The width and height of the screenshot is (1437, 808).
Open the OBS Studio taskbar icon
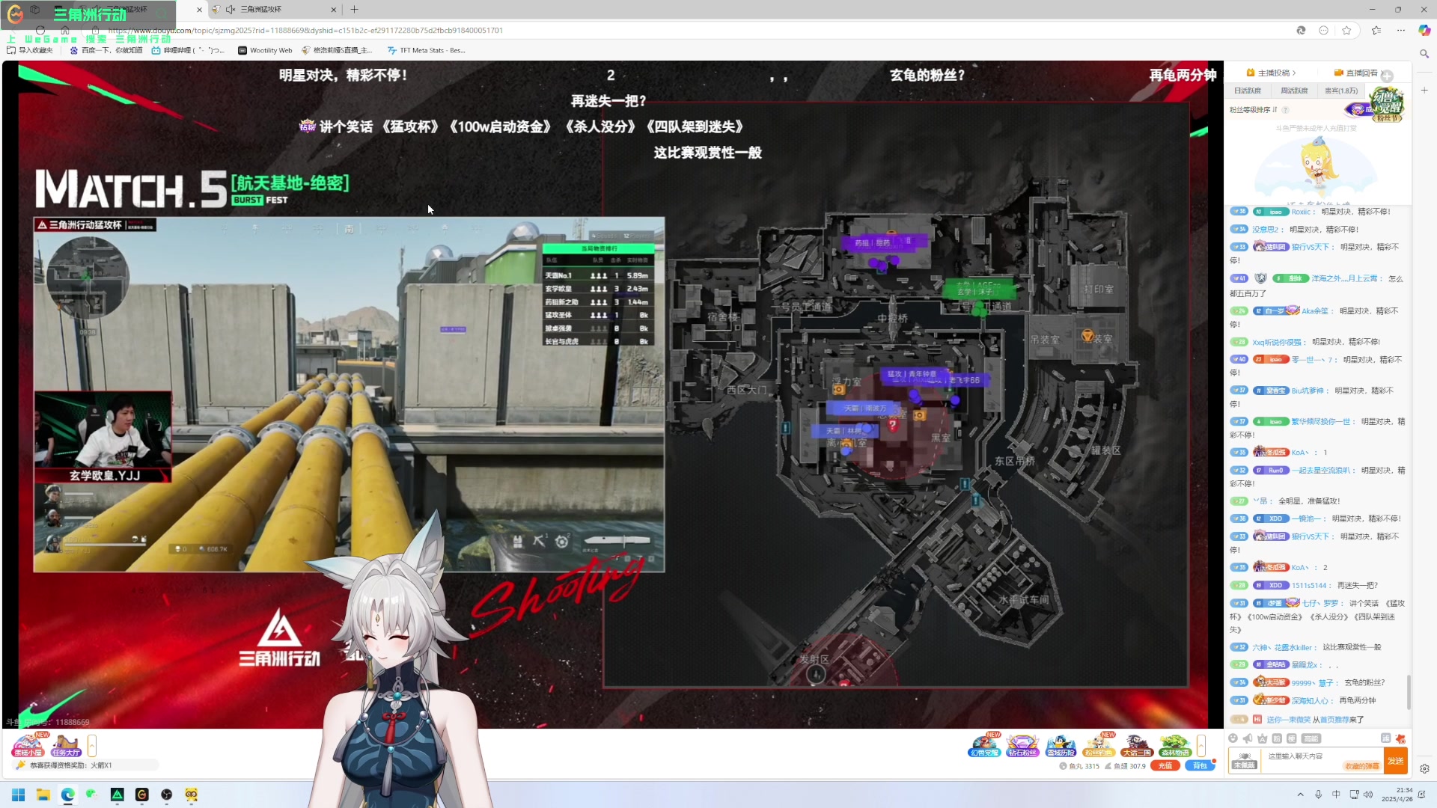coord(166,795)
